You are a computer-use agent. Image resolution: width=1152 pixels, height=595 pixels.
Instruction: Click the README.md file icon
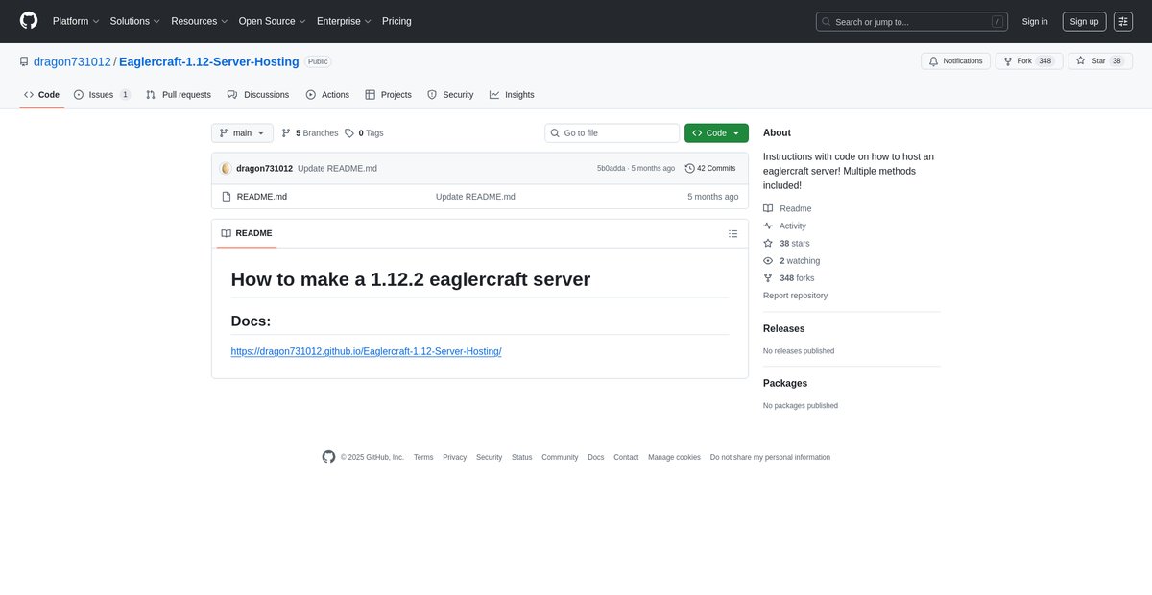pyautogui.click(x=227, y=197)
